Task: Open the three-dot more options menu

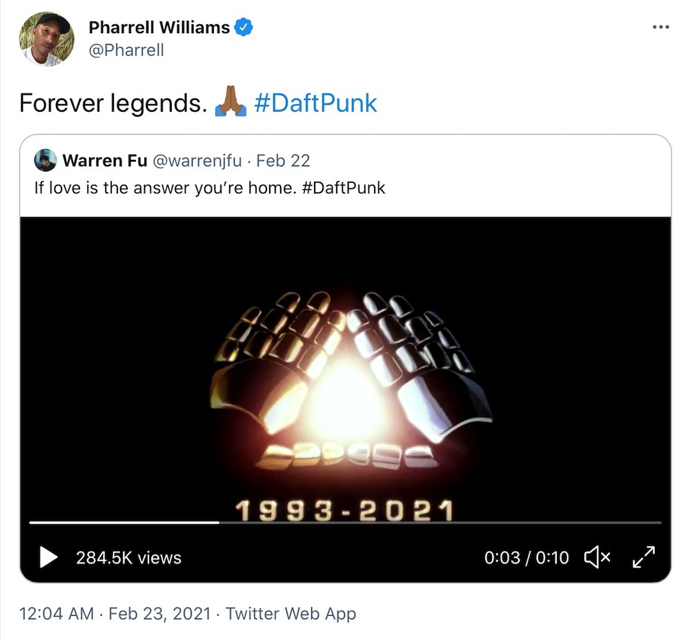Action: pyautogui.click(x=660, y=28)
